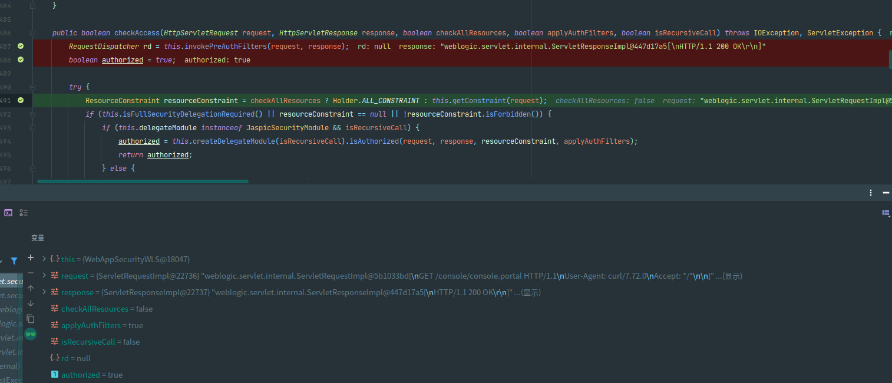The height and width of the screenshot is (383, 892).
Task: Click the duplicate watch copy icon
Action: tap(31, 319)
